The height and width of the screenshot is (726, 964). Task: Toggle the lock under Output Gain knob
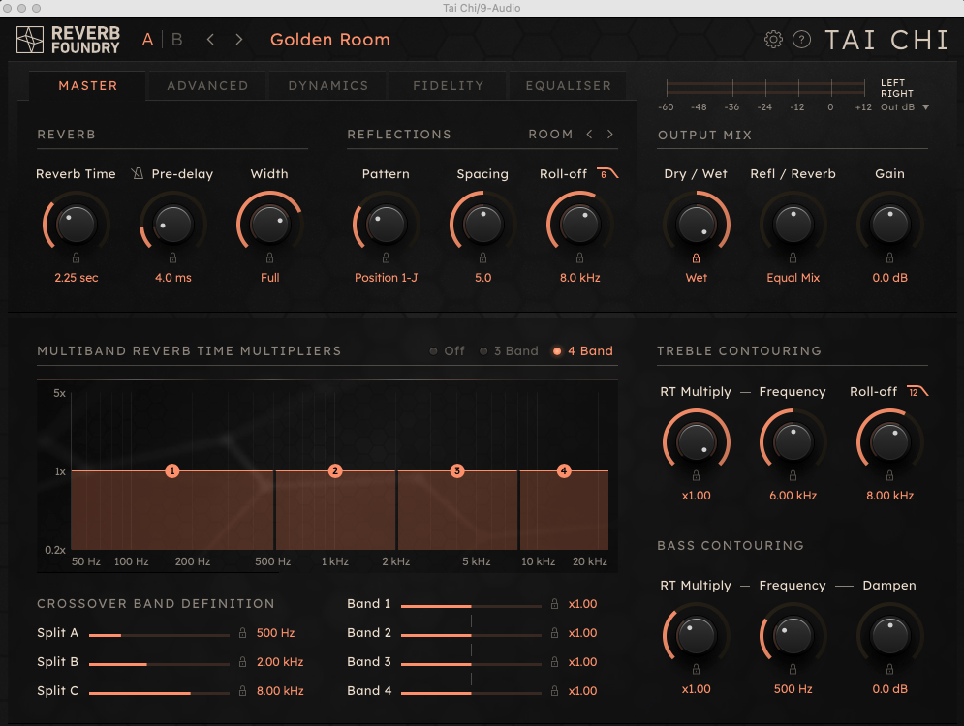coord(889,257)
